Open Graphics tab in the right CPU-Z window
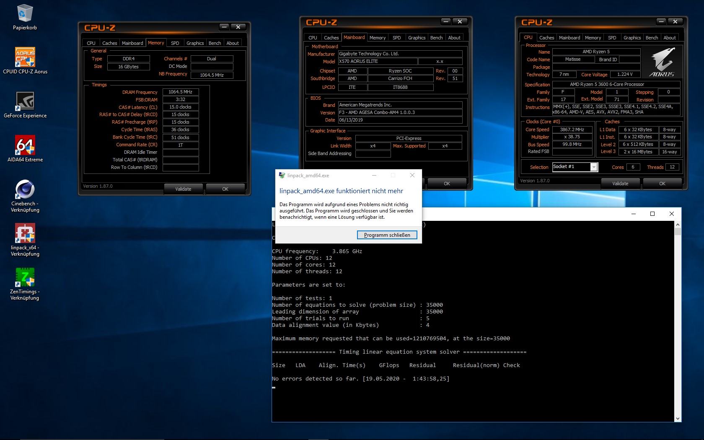 632,38
